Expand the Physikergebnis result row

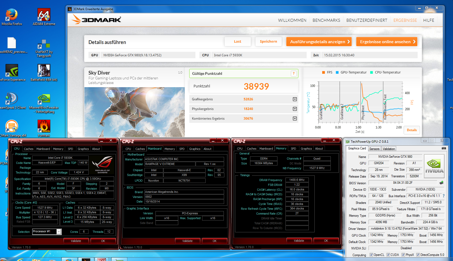pos(295,109)
